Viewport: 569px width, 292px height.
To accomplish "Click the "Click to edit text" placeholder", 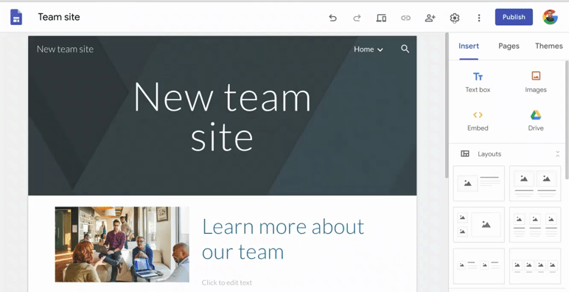I will tap(227, 282).
